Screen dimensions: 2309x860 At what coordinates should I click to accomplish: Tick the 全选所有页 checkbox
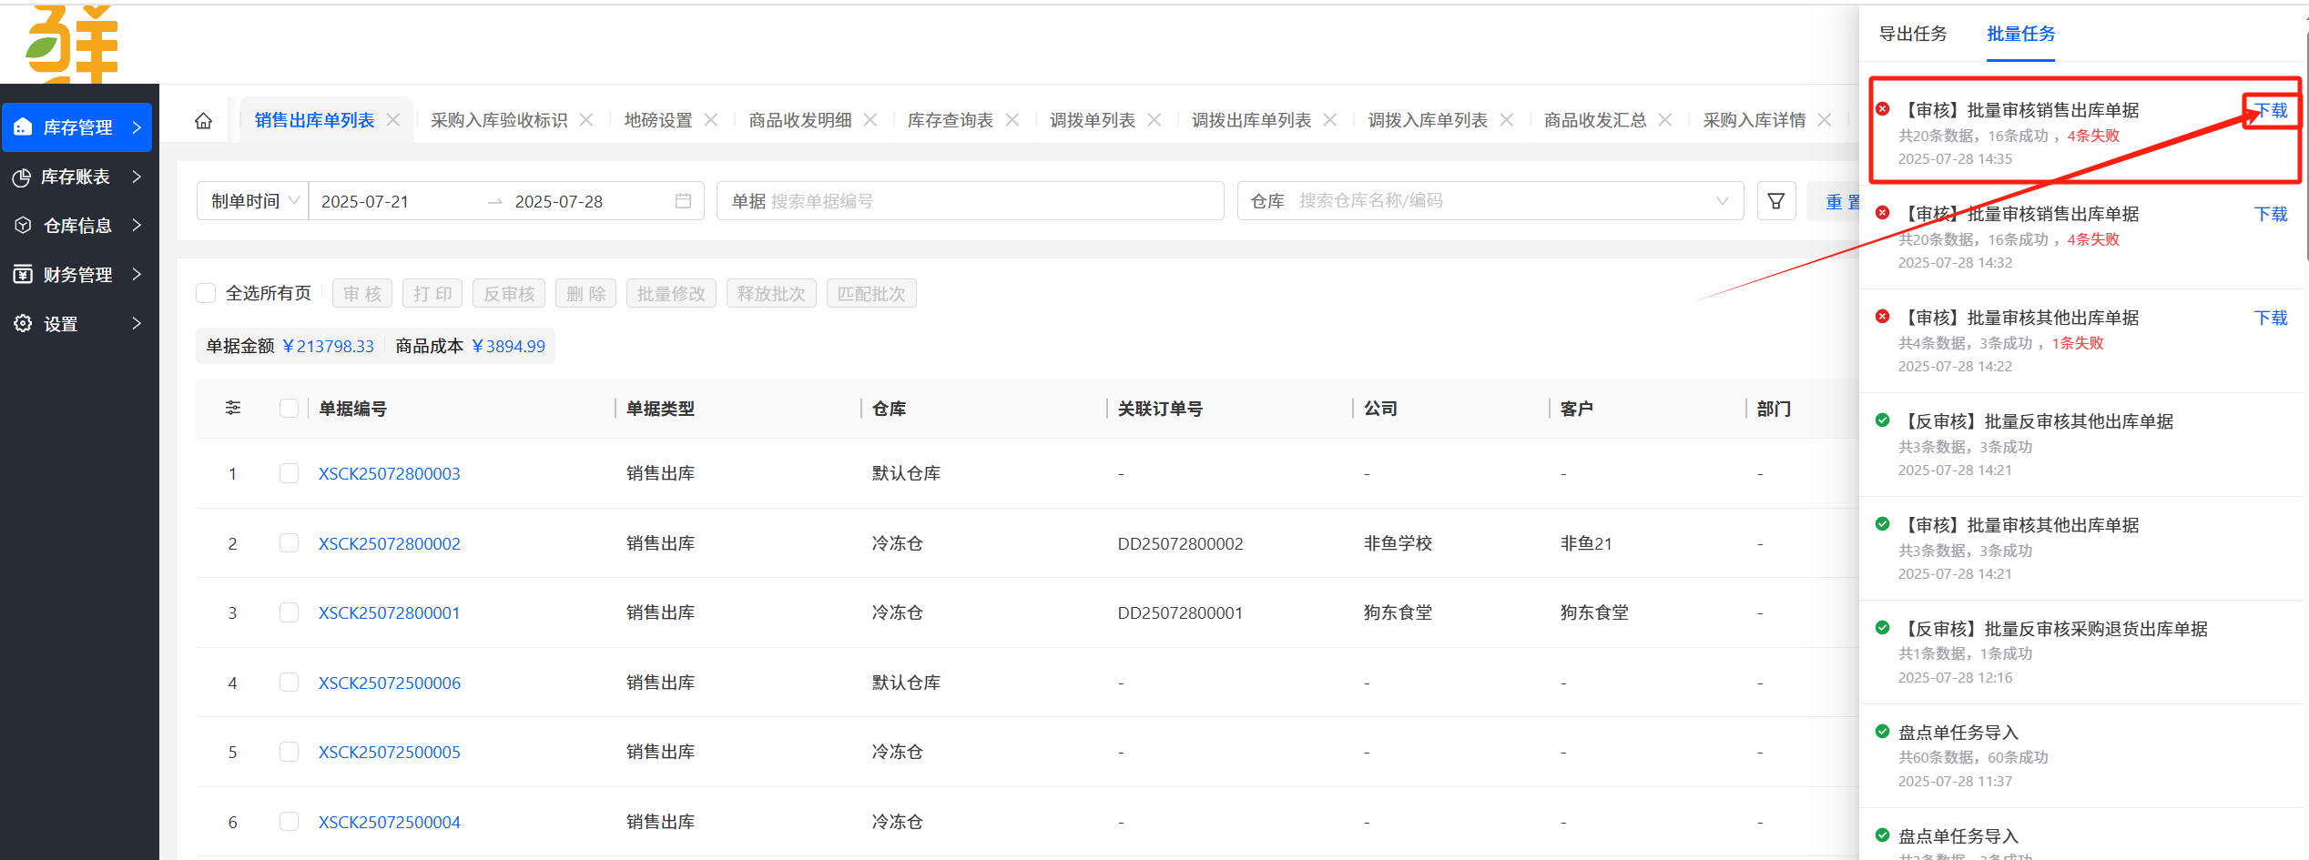coord(206,293)
